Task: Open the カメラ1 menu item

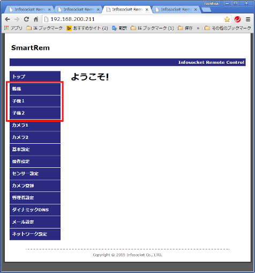Action: pyautogui.click(x=35, y=125)
